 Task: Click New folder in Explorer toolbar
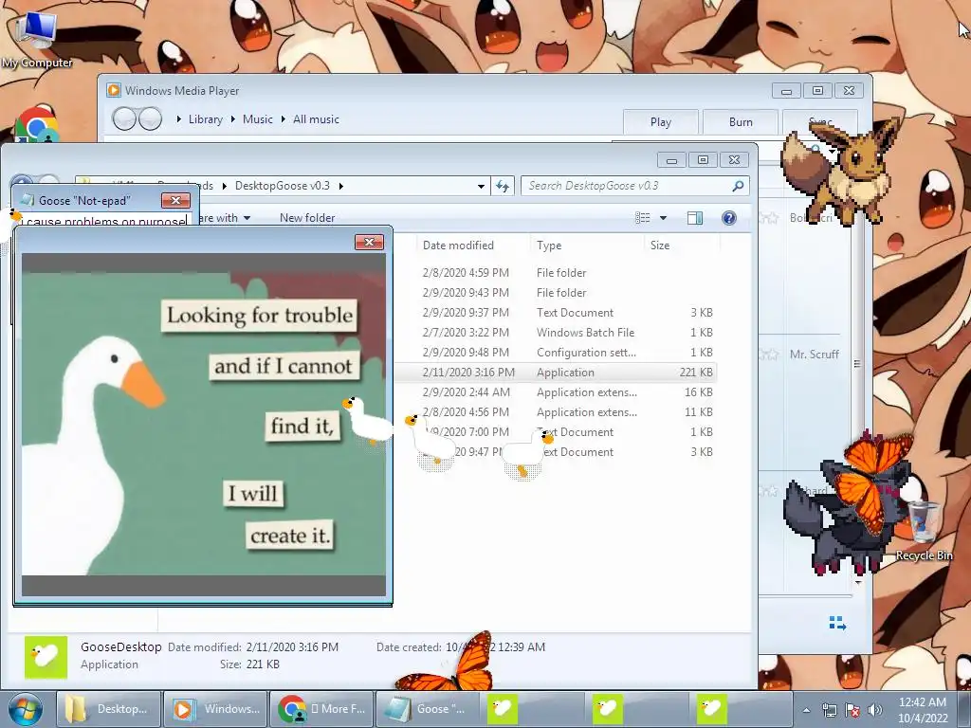tap(307, 218)
